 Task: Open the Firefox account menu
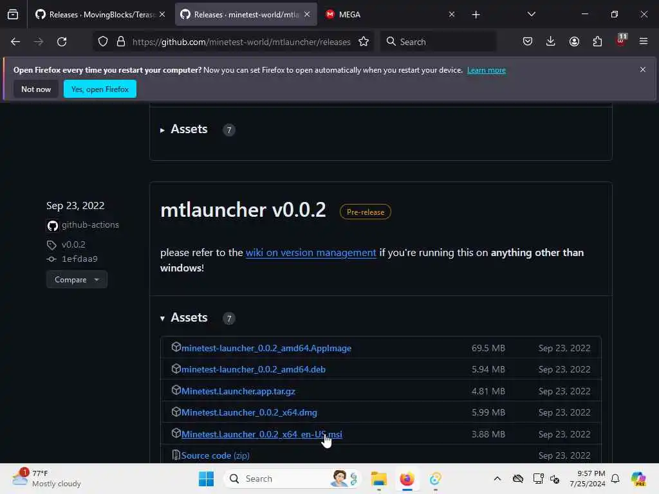[x=574, y=42]
